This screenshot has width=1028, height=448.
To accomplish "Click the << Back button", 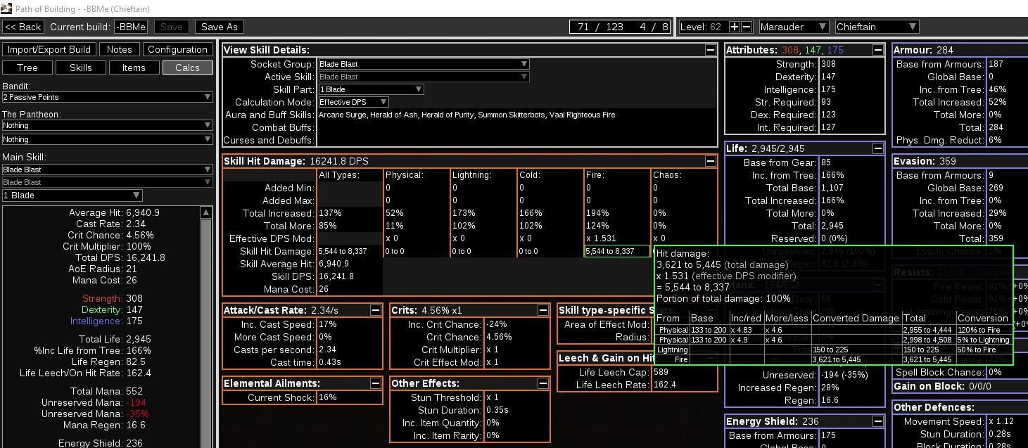I will (23, 27).
